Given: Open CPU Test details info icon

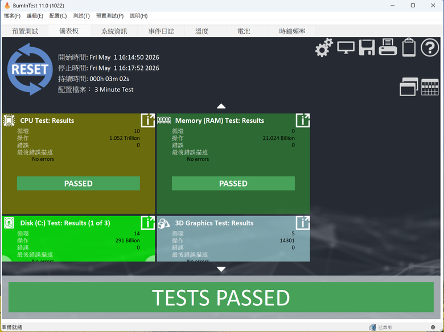Looking at the screenshot, I should tap(148, 120).
